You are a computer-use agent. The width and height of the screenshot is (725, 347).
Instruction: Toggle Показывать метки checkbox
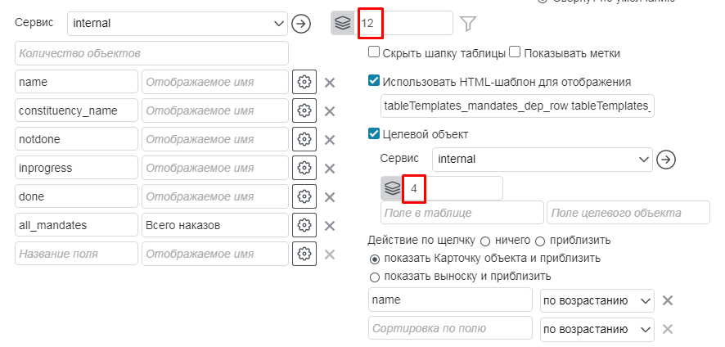coord(515,53)
